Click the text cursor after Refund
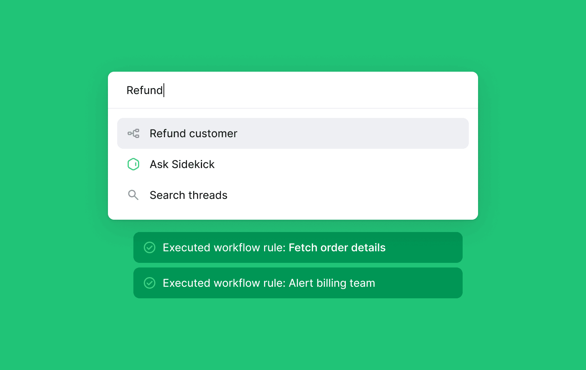The image size is (586, 370). click(164, 90)
